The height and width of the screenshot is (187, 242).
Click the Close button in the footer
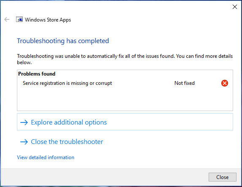tap(223, 177)
